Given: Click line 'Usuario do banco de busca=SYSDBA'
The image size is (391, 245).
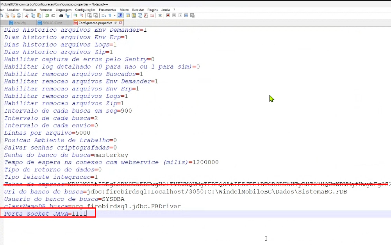Looking at the screenshot, I should (64, 199).
